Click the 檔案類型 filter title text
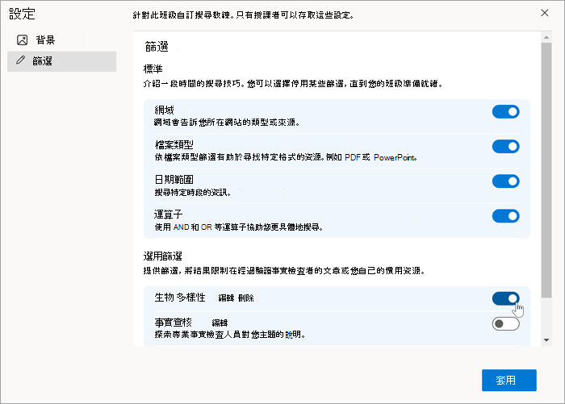Image resolution: width=565 pixels, height=404 pixels. coord(174,145)
